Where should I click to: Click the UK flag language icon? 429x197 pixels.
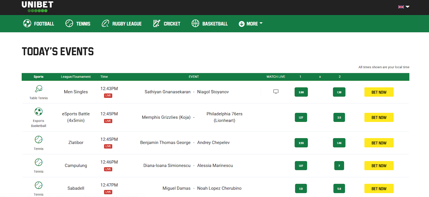point(401,7)
